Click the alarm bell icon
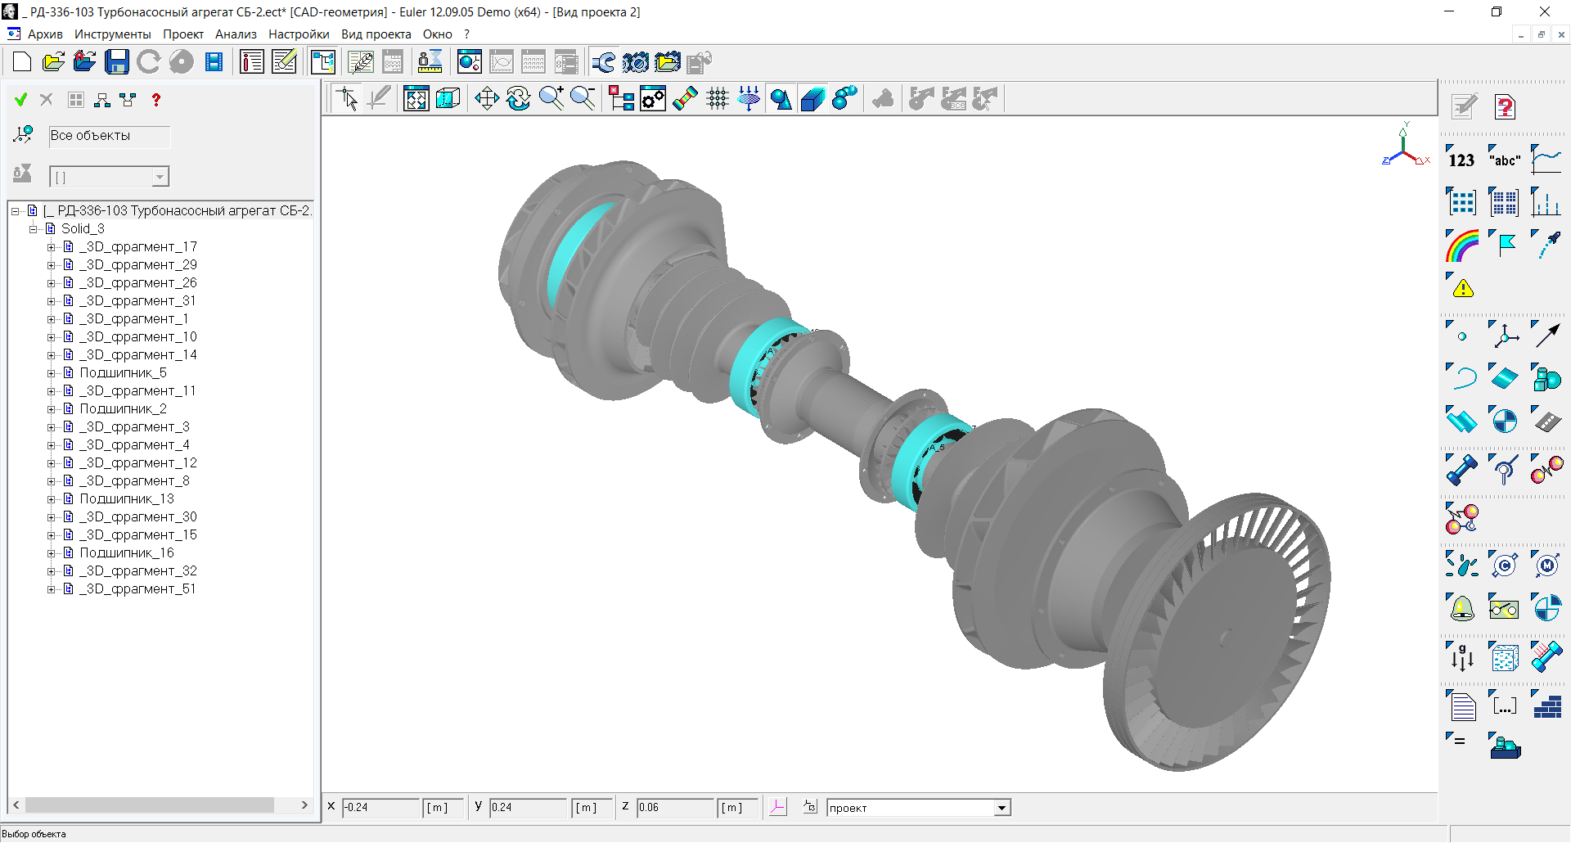The image size is (1571, 843). (1462, 608)
